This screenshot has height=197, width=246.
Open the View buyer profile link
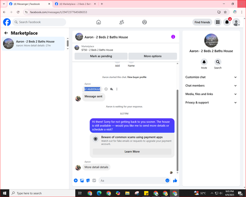click(x=137, y=77)
